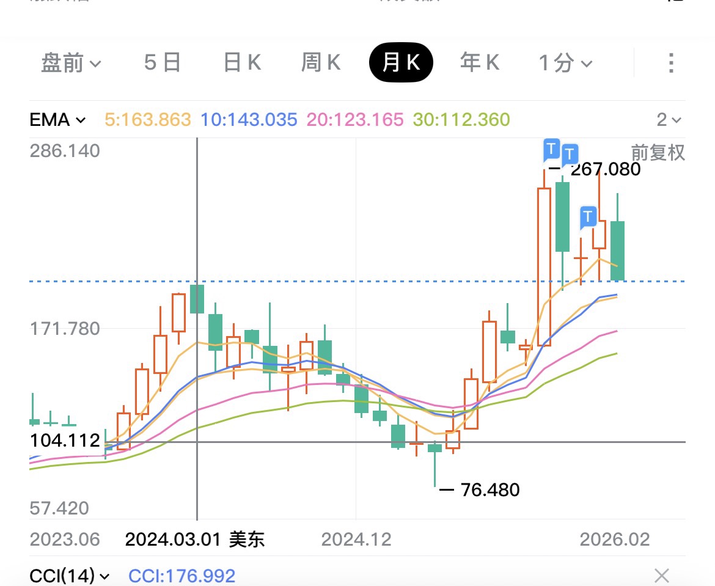Close the CCI indicator panel
Screen dimensions: 715x586
662,575
